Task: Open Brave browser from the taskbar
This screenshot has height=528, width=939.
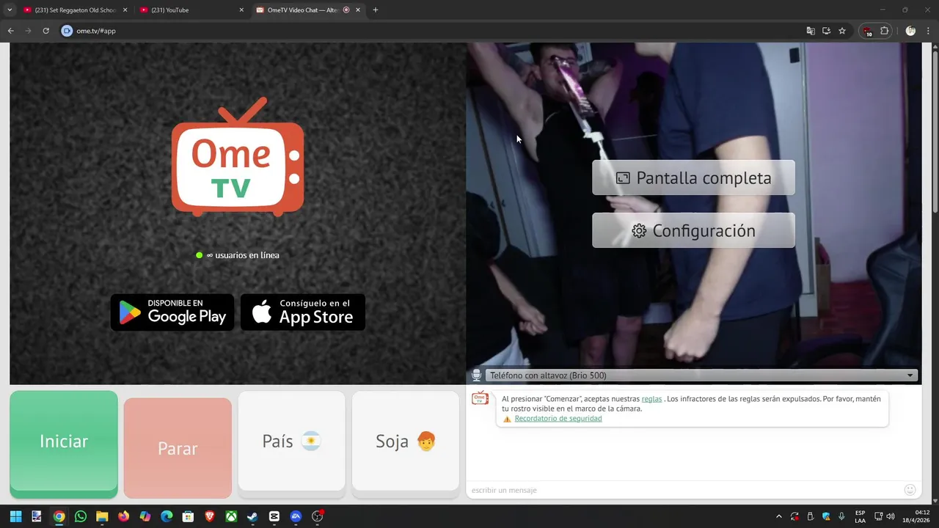Action: point(210,516)
